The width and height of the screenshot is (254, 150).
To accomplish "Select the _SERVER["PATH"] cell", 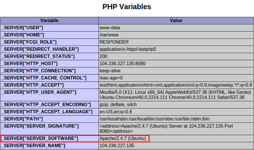I will click(x=49, y=119).
